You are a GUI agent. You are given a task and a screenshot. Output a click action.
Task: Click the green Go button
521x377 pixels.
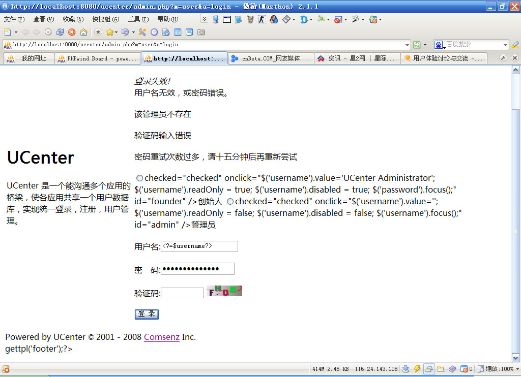417,45
